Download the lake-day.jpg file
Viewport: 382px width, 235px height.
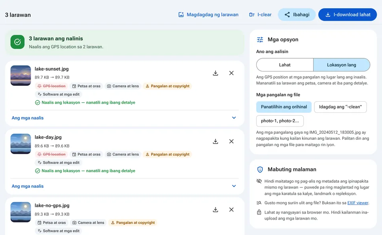pos(215,141)
